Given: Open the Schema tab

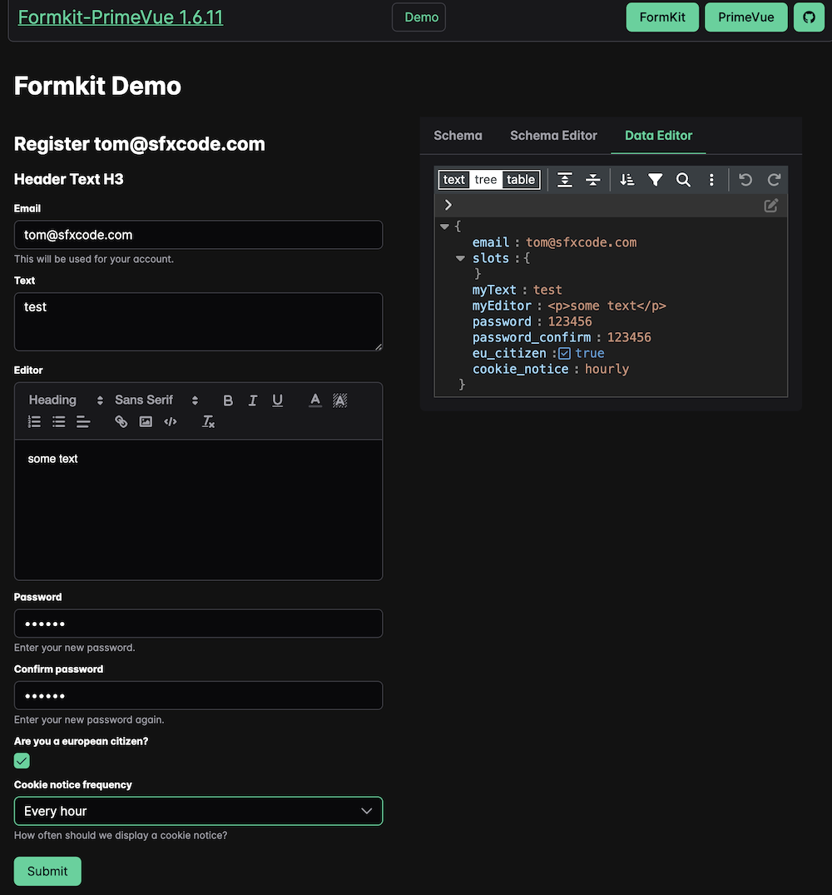Looking at the screenshot, I should 458,136.
